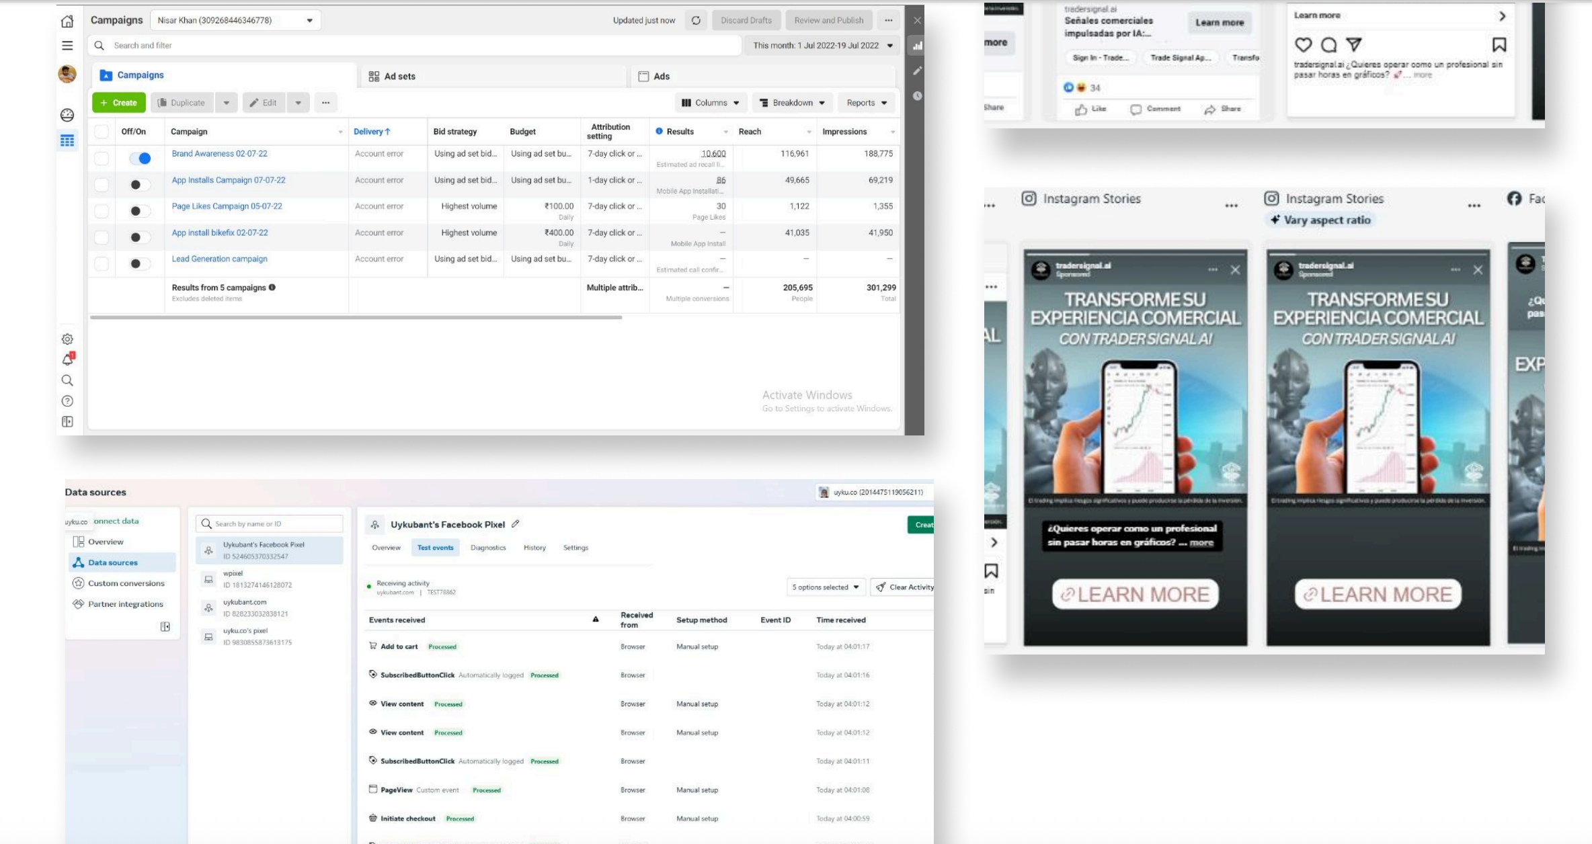Edit the pixel name with pencil icon
Viewport: 1592px width, 844px height.
coord(516,524)
